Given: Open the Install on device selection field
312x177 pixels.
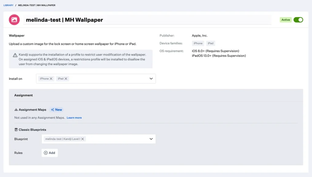Looking at the screenshot, I should (107, 79).
